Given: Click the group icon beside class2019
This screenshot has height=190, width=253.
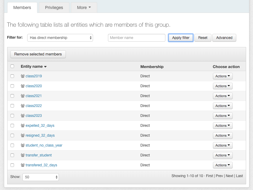Looking at the screenshot, I should tap(23, 76).
